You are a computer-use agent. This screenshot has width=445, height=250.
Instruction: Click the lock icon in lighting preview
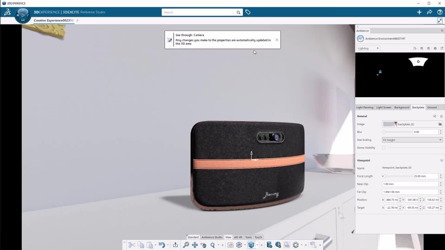click(x=380, y=72)
